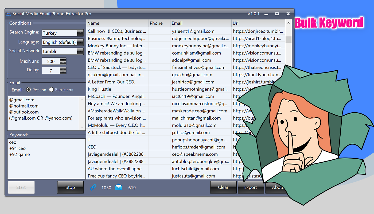Increase the MaxNum value with up arrow
The width and height of the screenshot is (374, 214).
pyautogui.click(x=63, y=60)
